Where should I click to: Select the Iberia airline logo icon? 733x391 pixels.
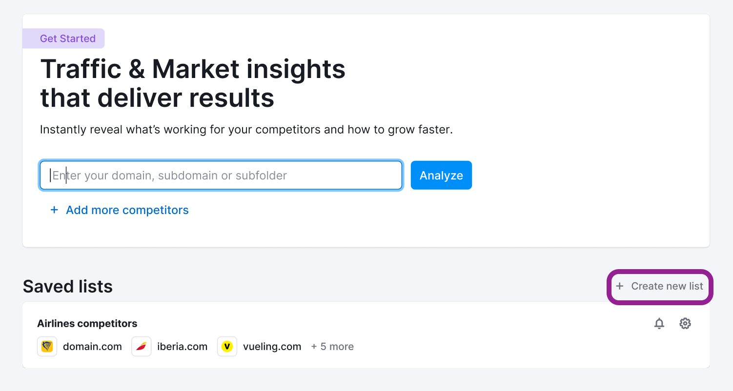(x=142, y=346)
